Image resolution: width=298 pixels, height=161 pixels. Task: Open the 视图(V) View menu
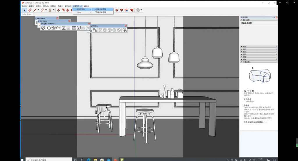point(38,6)
